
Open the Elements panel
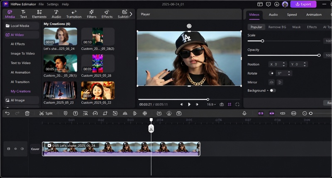tap(39, 14)
